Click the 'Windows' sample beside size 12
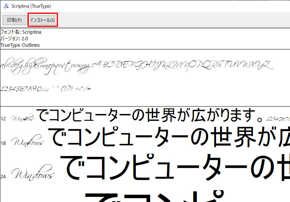Image resolution: width=290 pixels, height=202 pixels. point(23,117)
